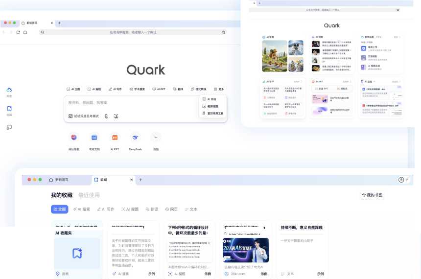421x279 pixels.
Task: Filter favorites by AI 写作
Action: click(106, 209)
